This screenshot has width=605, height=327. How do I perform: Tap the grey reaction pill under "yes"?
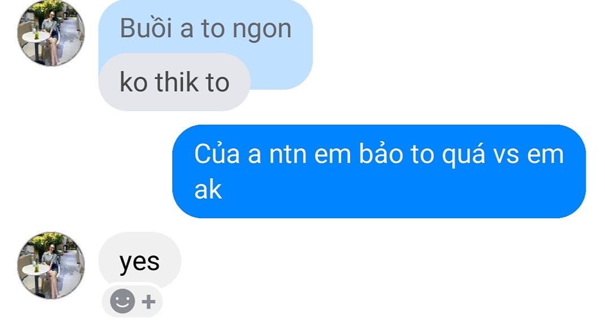coord(132,301)
